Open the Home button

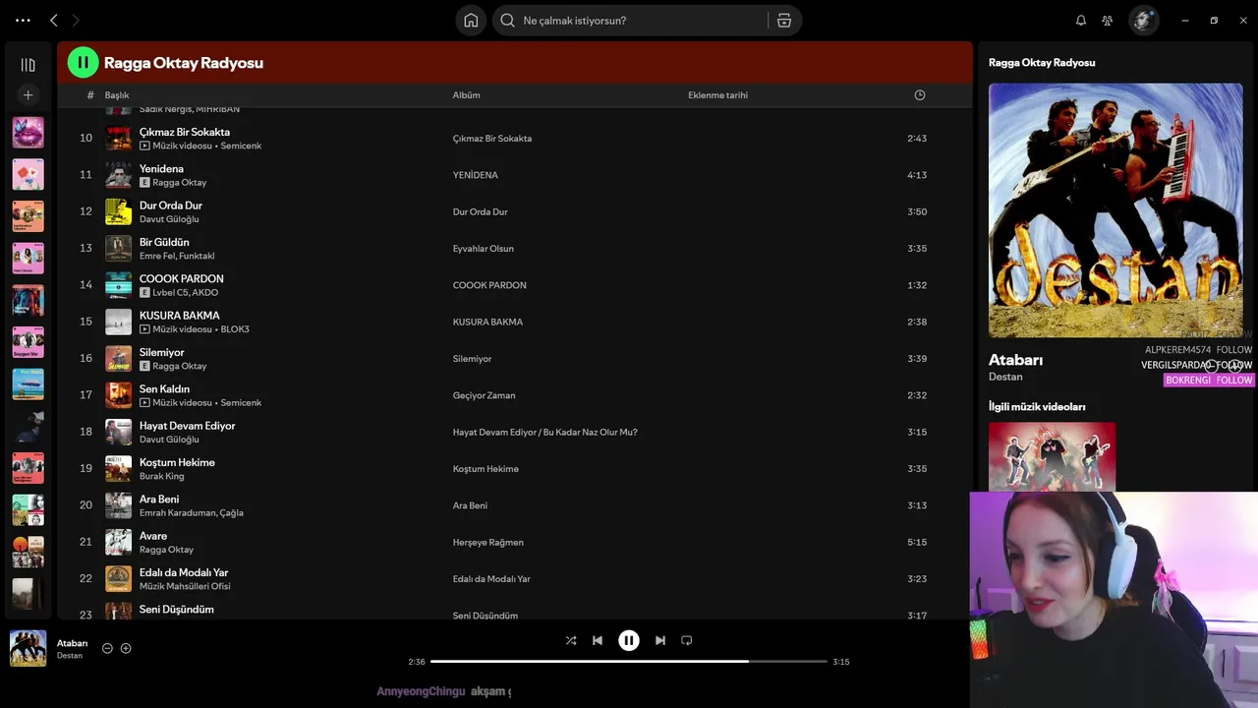point(471,21)
